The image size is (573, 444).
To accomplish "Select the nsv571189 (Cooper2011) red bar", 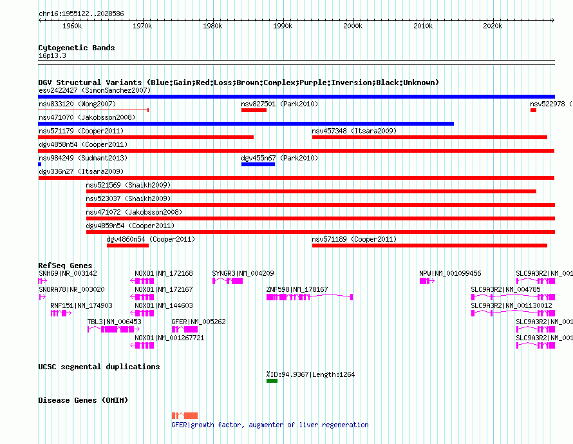I will pos(429,246).
